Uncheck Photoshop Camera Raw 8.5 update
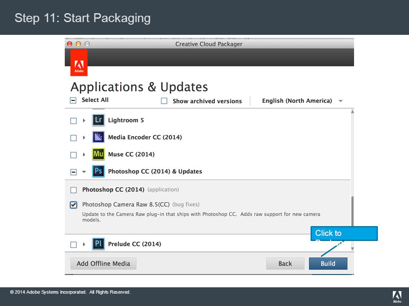This screenshot has width=409, height=306. click(x=74, y=205)
